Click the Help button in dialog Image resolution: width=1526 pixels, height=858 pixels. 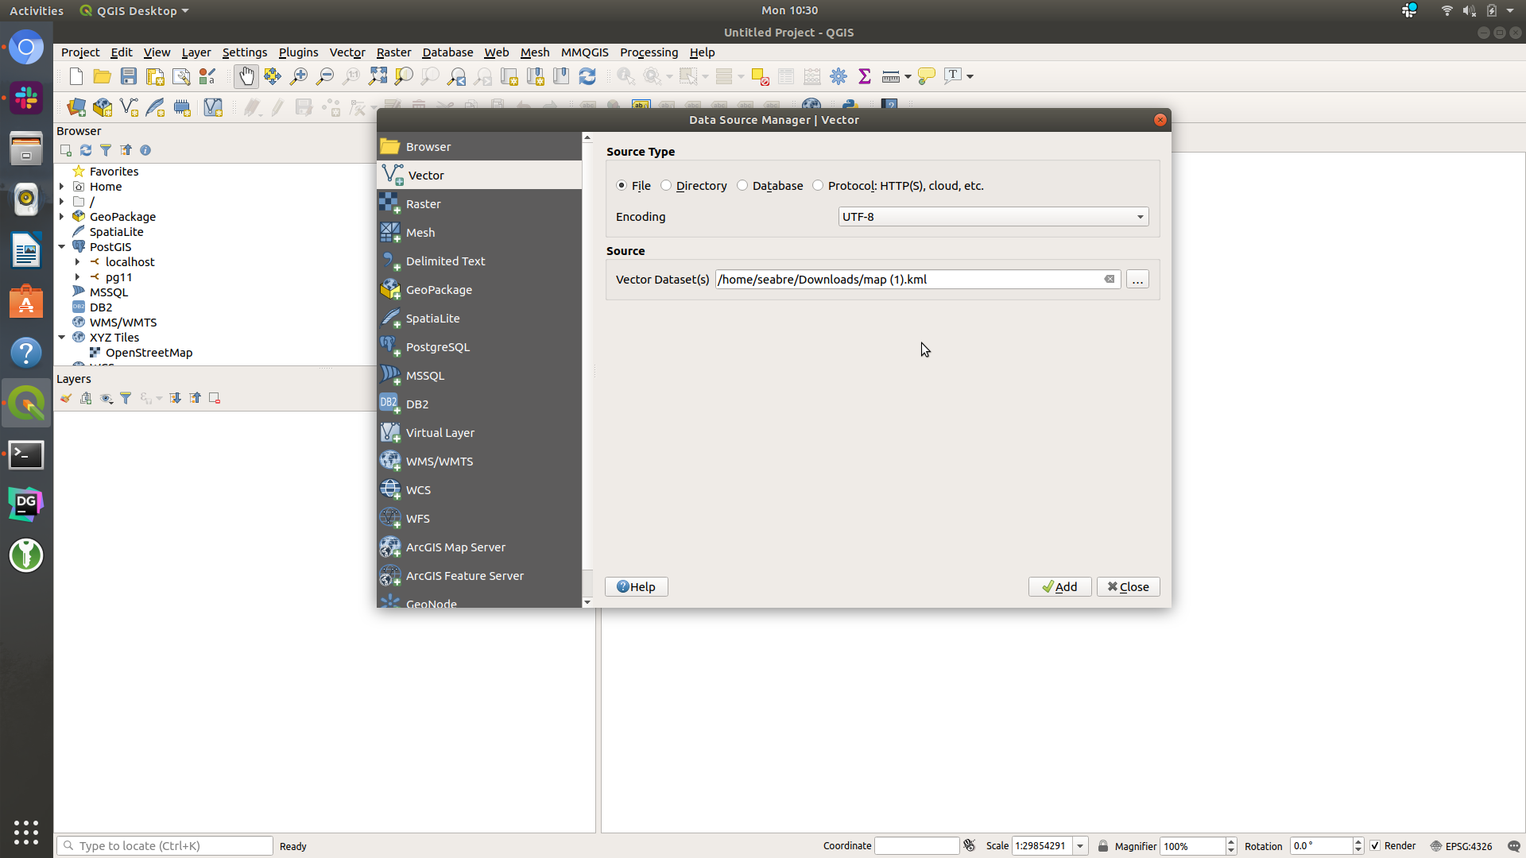[x=636, y=587]
